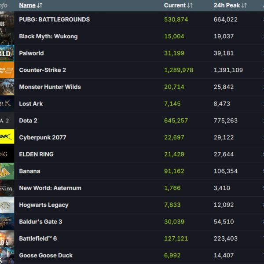Open the Banana game thumbnail
The width and height of the screenshot is (264, 264).
7,171
